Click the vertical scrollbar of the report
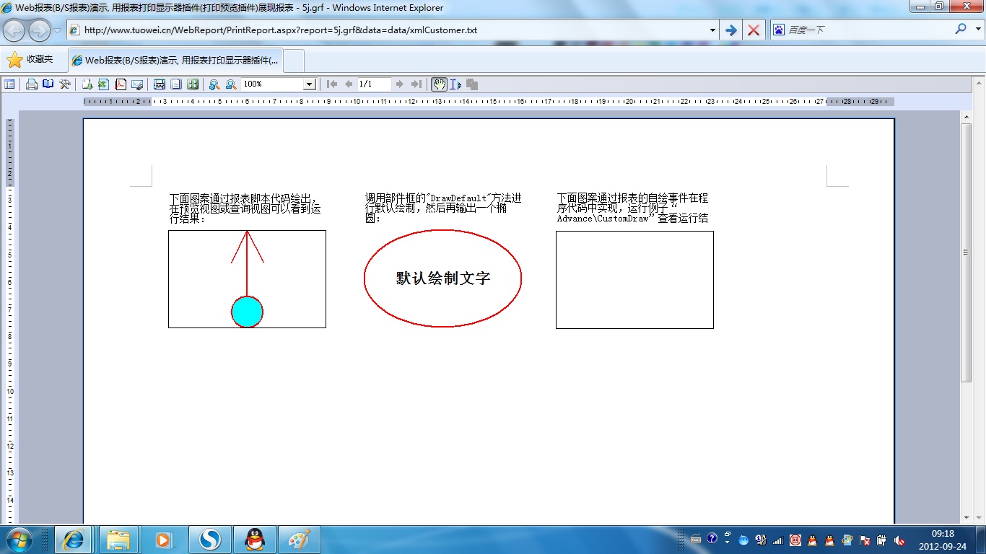Screen dimensions: 986x554 pyautogui.click(x=966, y=252)
